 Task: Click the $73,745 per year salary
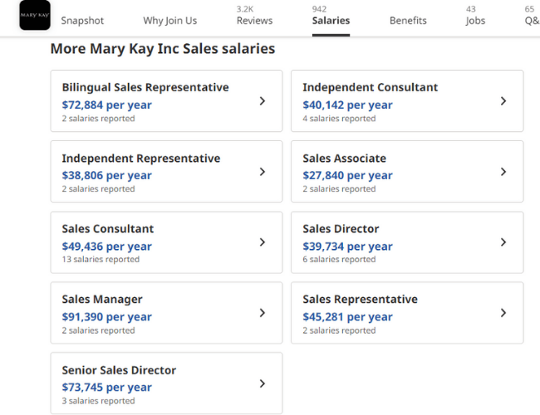[x=107, y=388]
